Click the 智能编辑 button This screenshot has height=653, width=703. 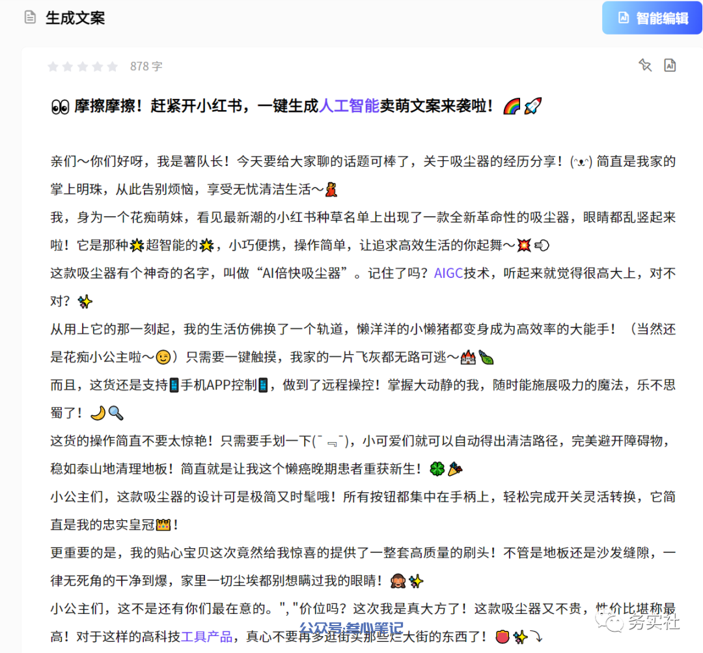652,18
